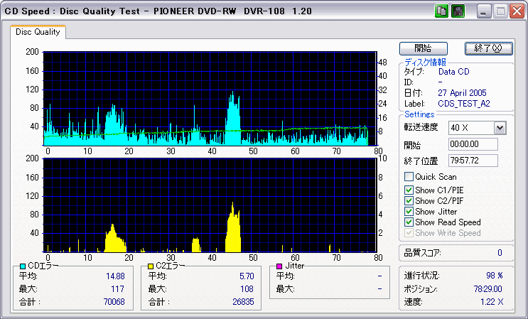Click the green copy-to-clipboard icon in title bar
Image resolution: width=528 pixels, height=319 pixels.
(441, 11)
